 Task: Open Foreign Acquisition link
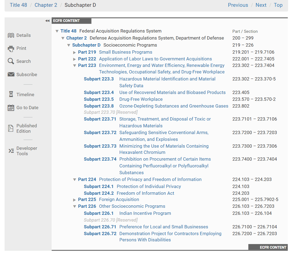(x=119, y=199)
